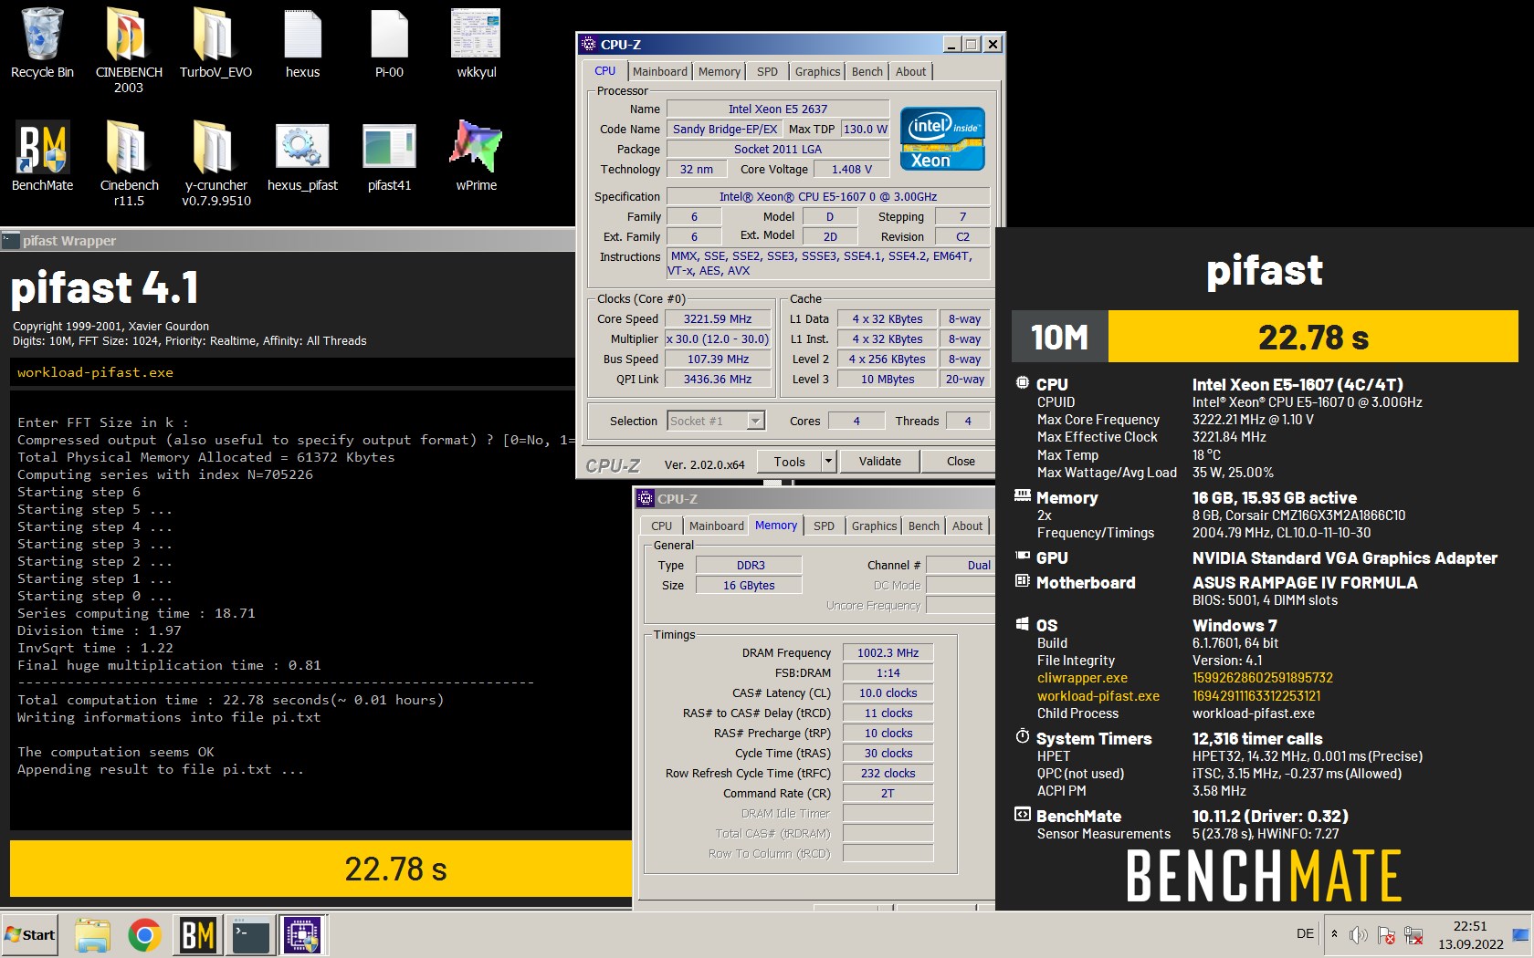Click the Name field Intel Xeon E5 2637

[x=778, y=109]
